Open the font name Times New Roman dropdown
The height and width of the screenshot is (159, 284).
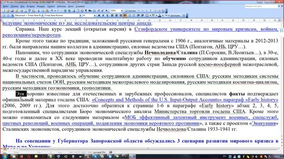click(x=80, y=15)
